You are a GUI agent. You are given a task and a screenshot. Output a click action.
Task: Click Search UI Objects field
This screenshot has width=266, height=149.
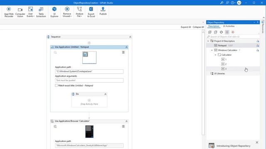(233, 37)
